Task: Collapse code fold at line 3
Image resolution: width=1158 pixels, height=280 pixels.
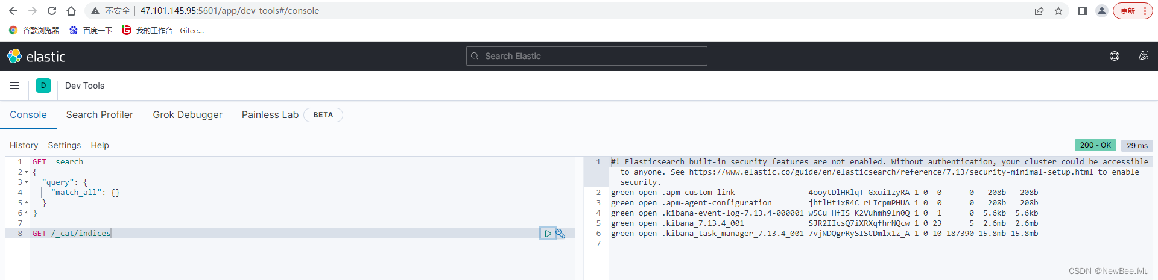Action: click(x=26, y=182)
